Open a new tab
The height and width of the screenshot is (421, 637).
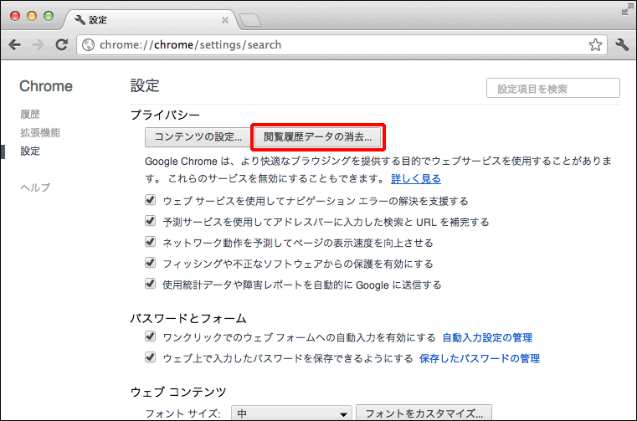(250, 20)
